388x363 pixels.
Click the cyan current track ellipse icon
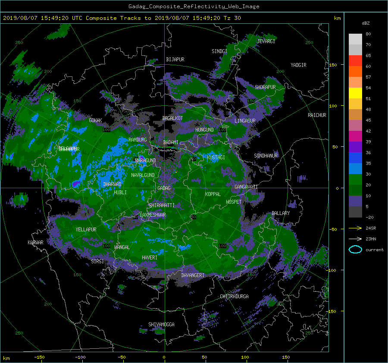tap(355, 249)
